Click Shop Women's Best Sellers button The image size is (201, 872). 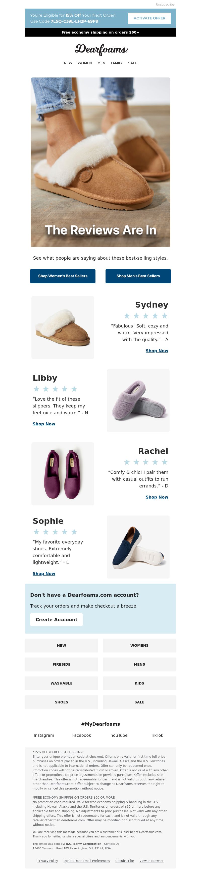[63, 276]
